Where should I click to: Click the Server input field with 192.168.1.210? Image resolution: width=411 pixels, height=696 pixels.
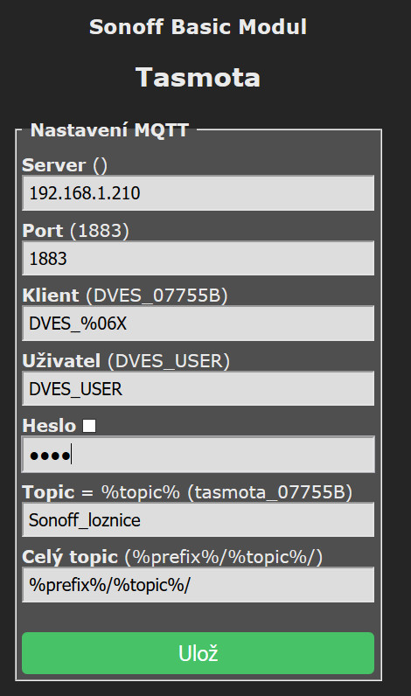pyautogui.click(x=198, y=193)
